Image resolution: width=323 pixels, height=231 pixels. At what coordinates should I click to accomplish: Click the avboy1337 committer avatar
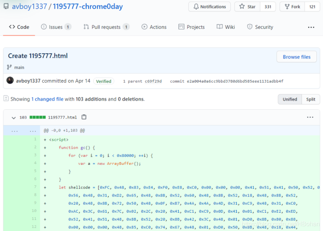point(10,80)
